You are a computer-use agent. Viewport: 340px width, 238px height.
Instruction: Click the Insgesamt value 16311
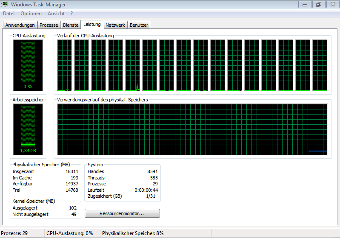72,171
